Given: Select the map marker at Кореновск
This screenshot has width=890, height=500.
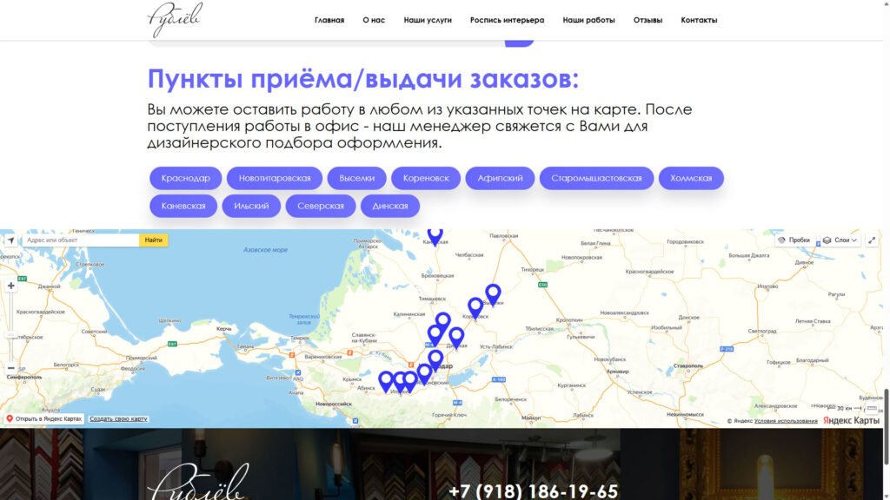Looking at the screenshot, I should (475, 306).
